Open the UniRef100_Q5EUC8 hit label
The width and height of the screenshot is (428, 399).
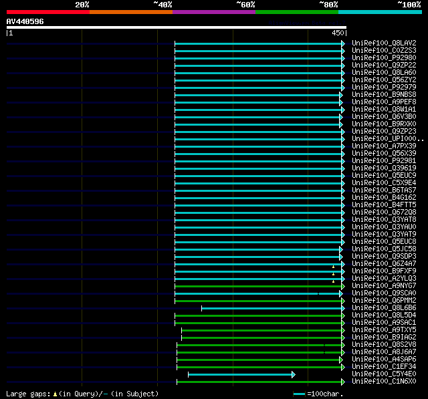tap(384, 242)
